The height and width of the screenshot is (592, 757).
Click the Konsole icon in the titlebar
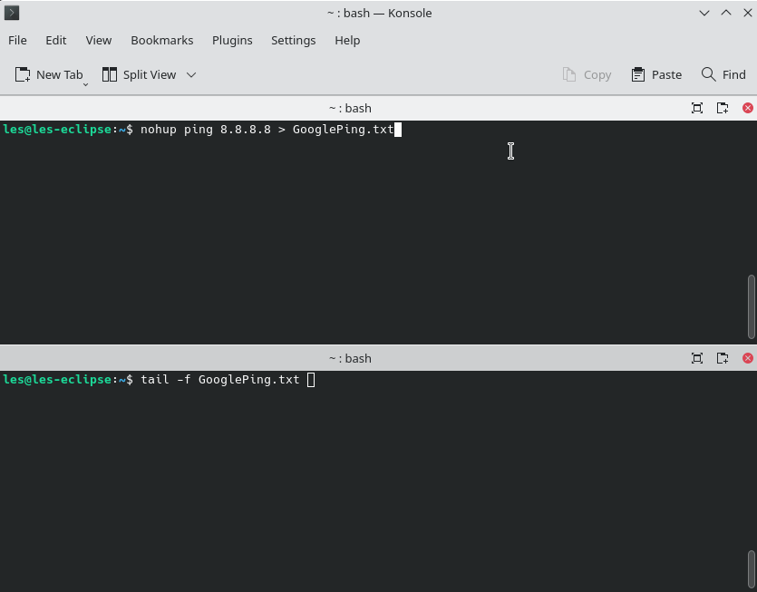pos(12,13)
